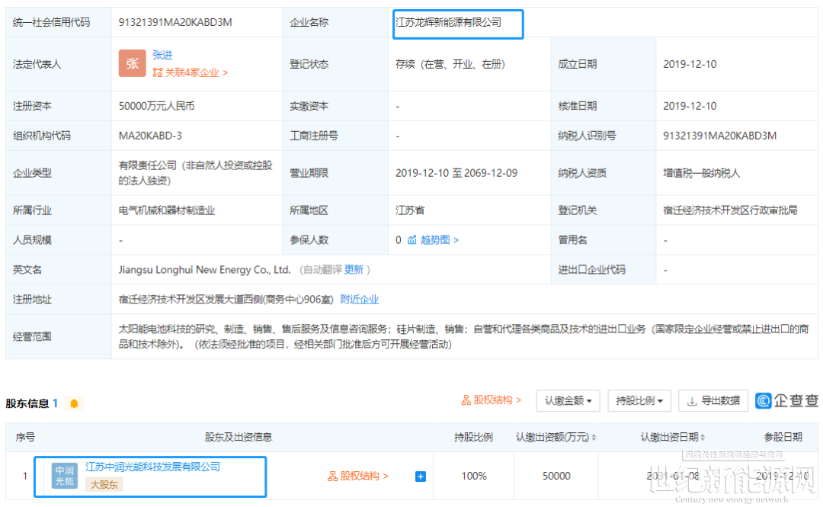Screen dimensions: 823x507
Task: Open 股权结构 in the shareholder row
Action: (358, 477)
